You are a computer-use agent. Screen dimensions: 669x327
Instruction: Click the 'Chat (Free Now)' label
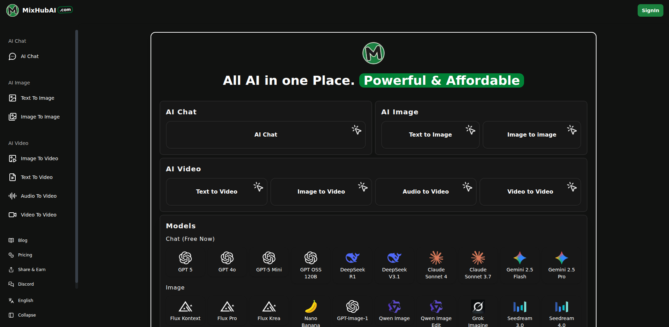(x=190, y=239)
